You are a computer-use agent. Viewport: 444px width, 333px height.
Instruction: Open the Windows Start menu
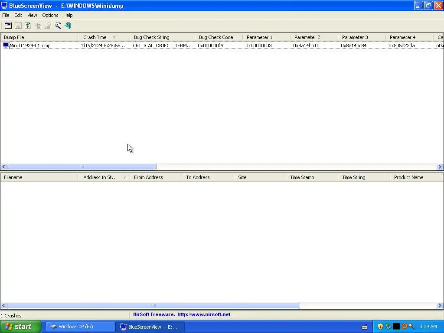[x=21, y=327]
